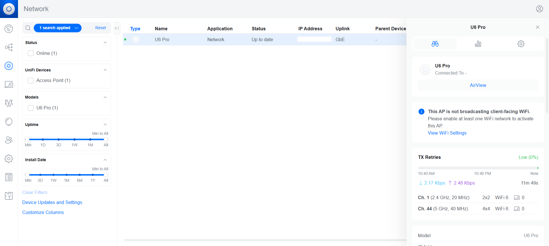This screenshot has width=549, height=246.
Task: Collapse the Uptime filter section
Action: tap(105, 125)
